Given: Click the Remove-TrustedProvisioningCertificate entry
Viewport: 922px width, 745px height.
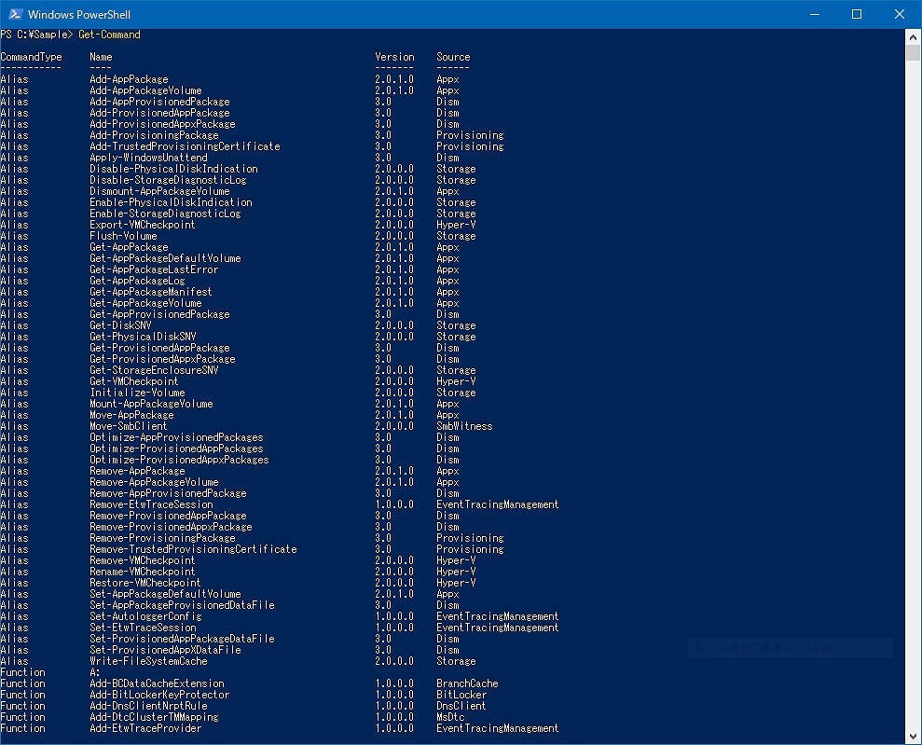Looking at the screenshot, I should [x=194, y=549].
